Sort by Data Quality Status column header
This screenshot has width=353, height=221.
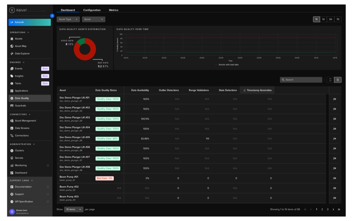[106, 90]
